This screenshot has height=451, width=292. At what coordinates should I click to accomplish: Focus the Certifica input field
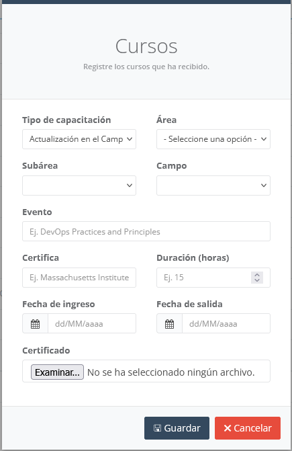(x=79, y=278)
